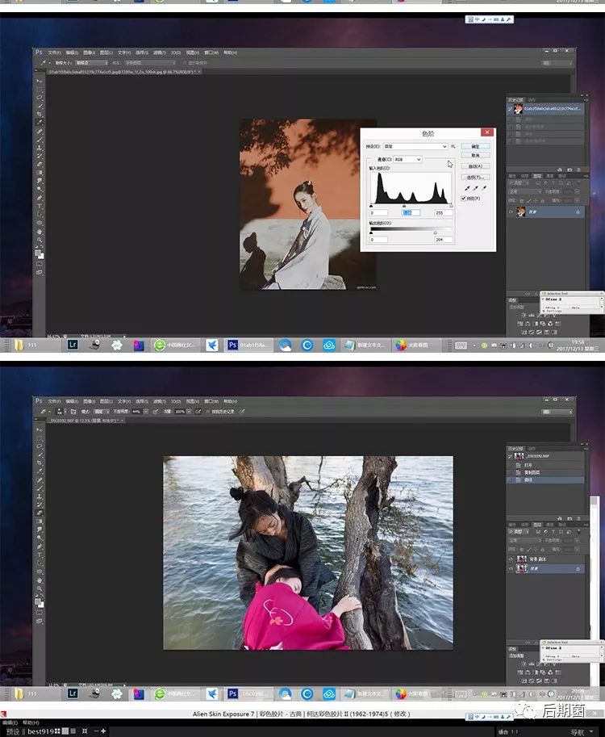Pick the white point eyedropper in Levels dialog

pos(484,188)
